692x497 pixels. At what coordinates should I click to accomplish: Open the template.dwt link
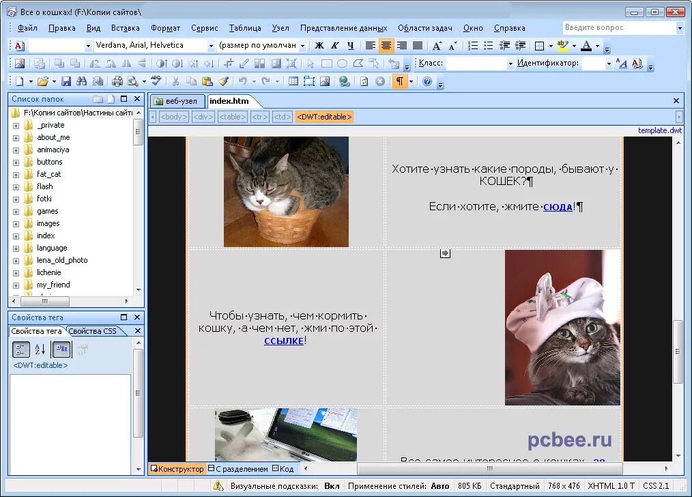click(x=660, y=130)
